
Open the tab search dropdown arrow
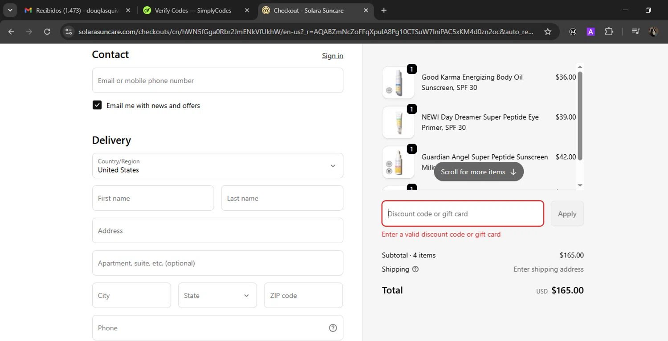point(10,10)
